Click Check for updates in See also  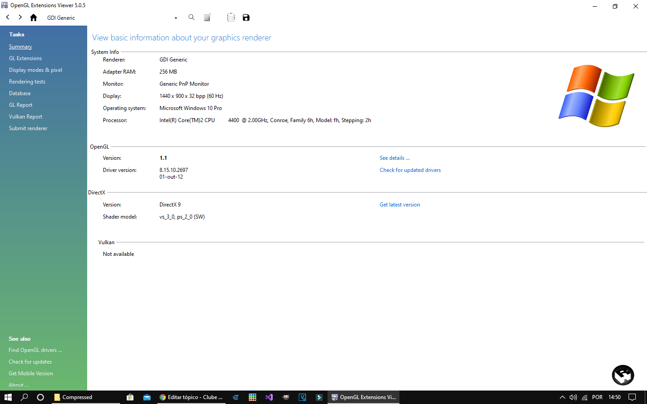[30, 362]
